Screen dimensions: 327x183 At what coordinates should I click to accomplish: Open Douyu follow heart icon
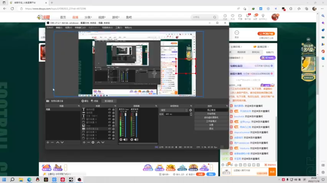(233, 16)
